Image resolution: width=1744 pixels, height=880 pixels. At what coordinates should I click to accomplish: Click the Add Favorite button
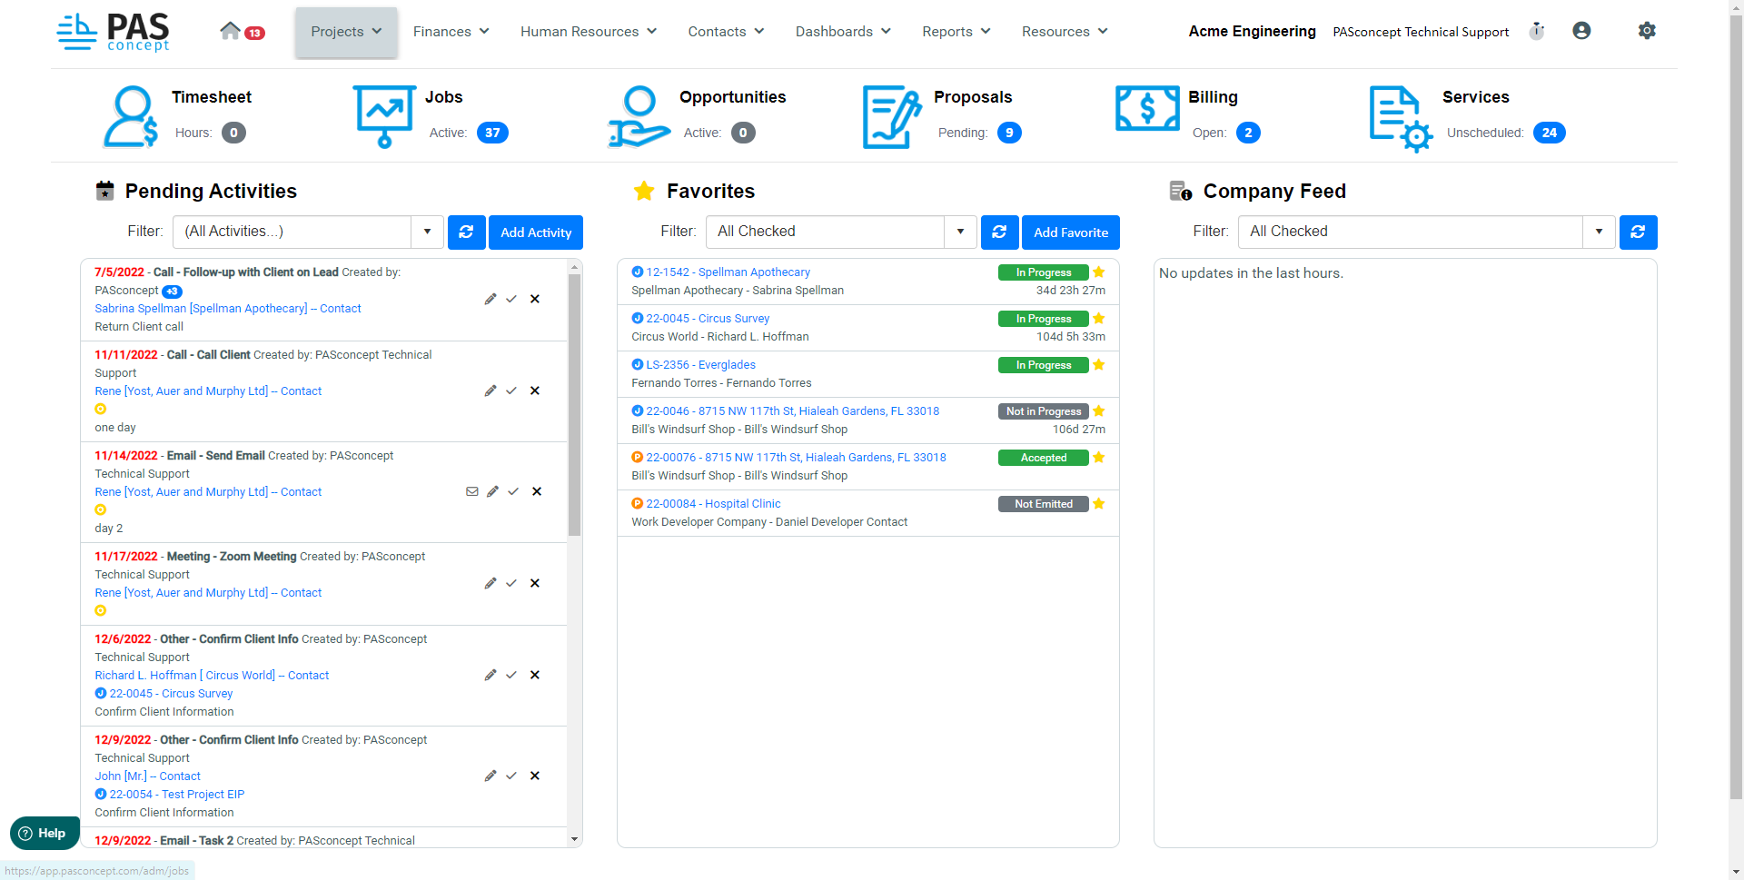coord(1071,232)
